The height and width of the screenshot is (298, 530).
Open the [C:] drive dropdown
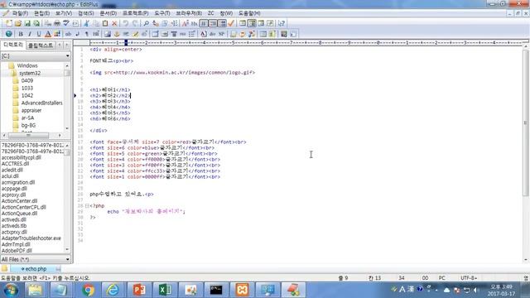[x=68, y=55]
